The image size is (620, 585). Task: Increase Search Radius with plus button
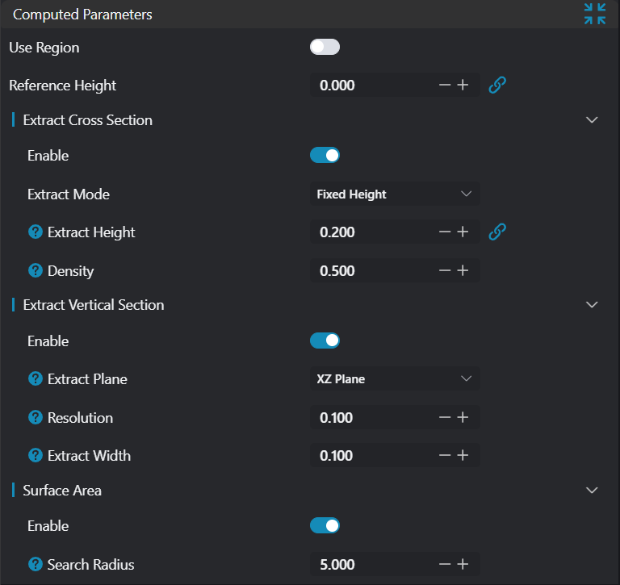point(463,565)
